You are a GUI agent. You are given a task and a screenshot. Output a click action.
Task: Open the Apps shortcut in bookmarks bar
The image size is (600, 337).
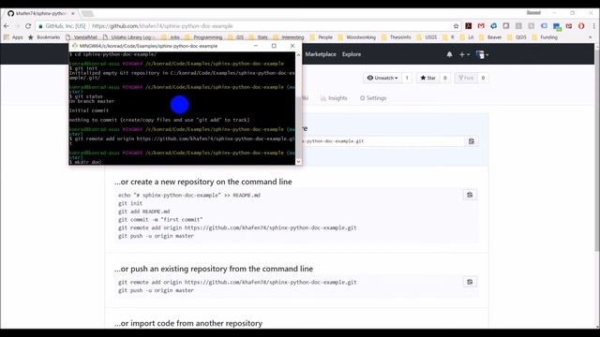(x=13, y=37)
